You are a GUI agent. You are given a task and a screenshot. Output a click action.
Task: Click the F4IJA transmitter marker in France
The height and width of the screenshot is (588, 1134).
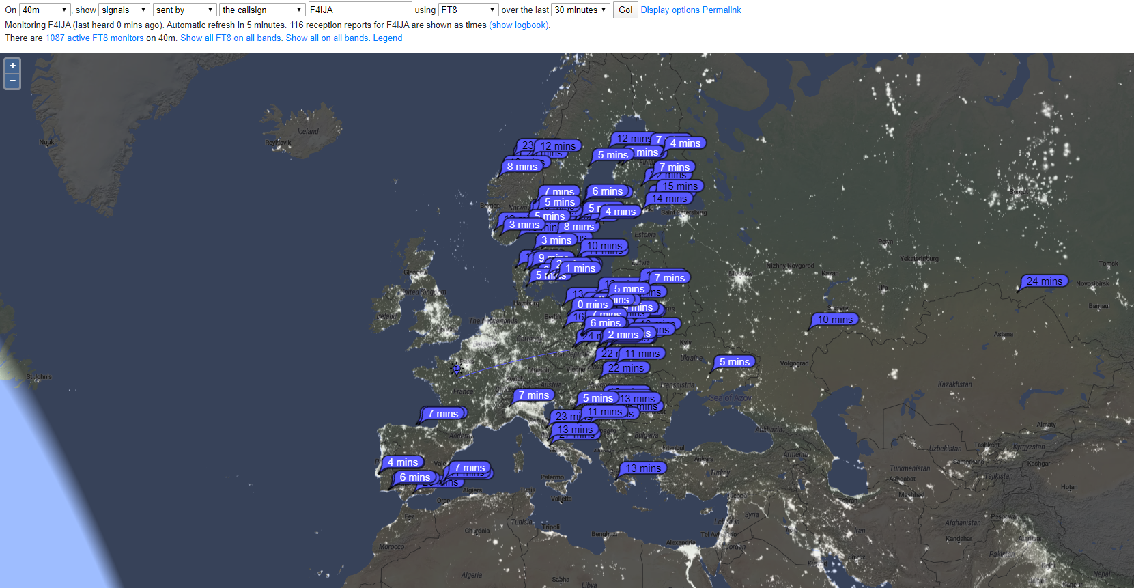457,369
